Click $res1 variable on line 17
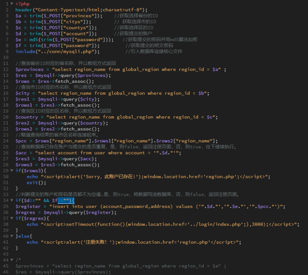This screenshot has width=308, height=275. coord(23,99)
